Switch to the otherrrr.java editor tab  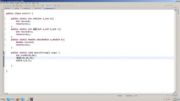[38, 8]
